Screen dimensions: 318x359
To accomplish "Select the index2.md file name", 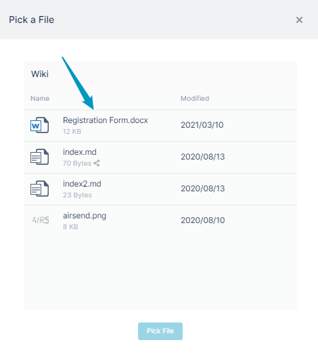I will 82,184.
